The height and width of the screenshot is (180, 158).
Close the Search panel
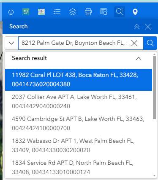point(148,27)
